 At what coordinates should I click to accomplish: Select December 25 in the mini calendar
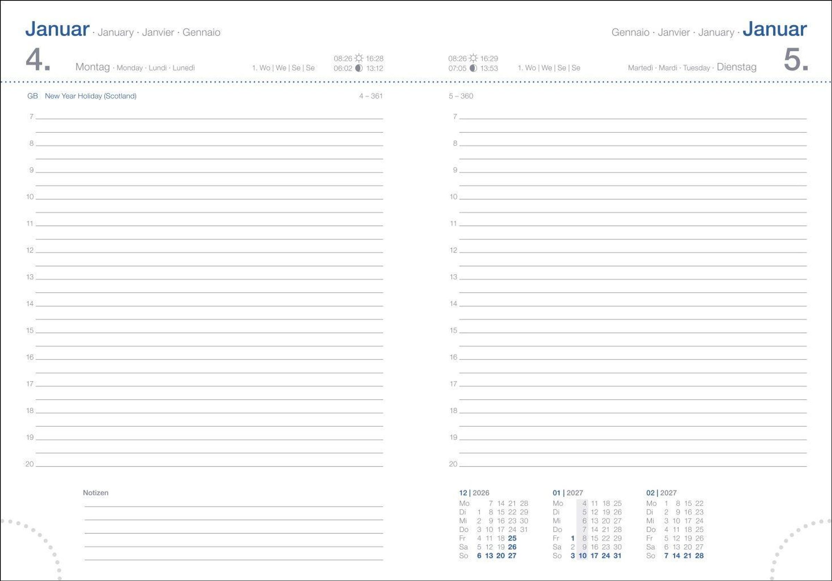pos(512,538)
